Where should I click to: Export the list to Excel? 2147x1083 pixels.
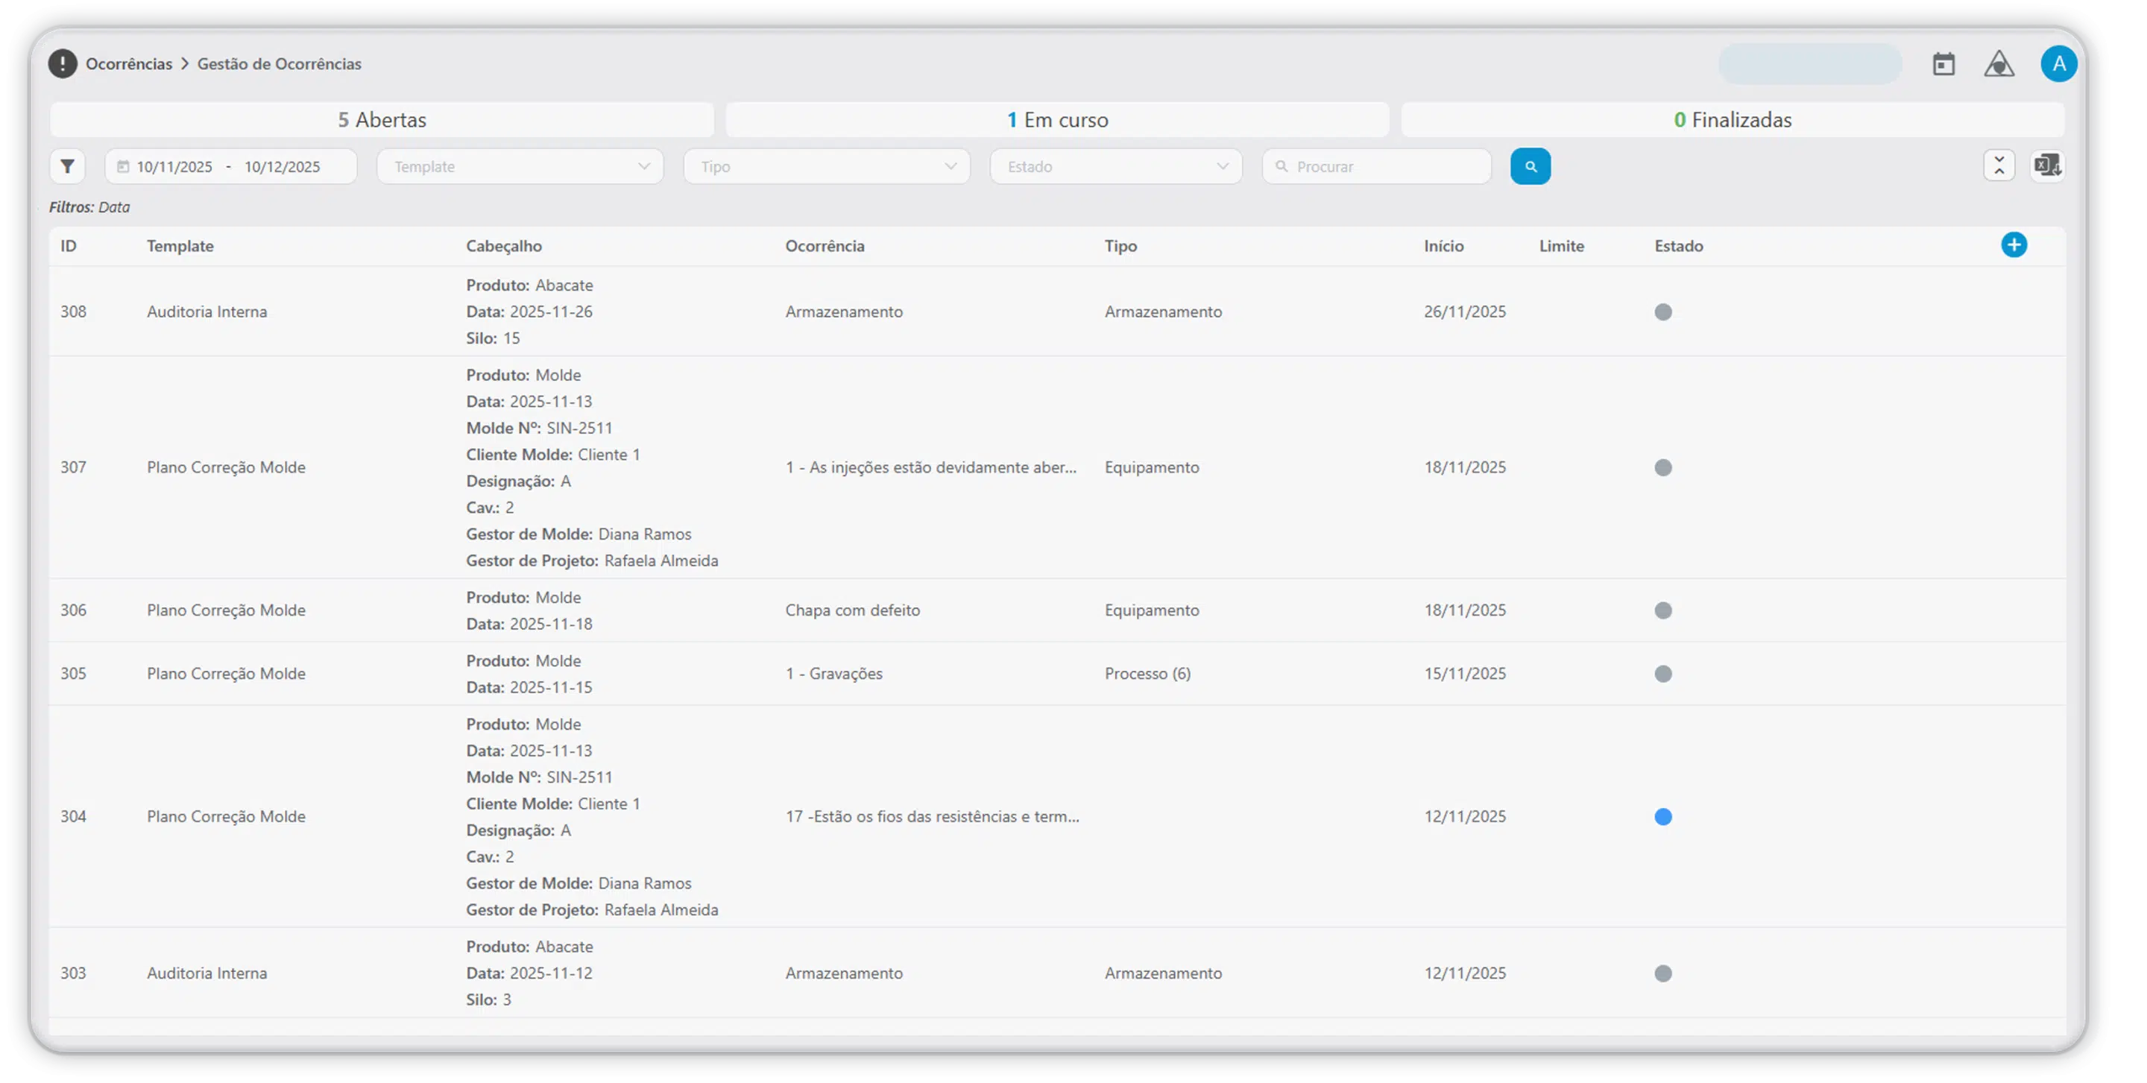(x=2047, y=165)
